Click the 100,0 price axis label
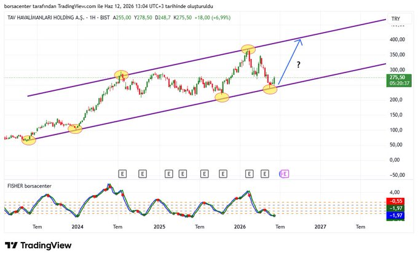The width and height of the screenshot is (418, 258). click(x=396, y=130)
